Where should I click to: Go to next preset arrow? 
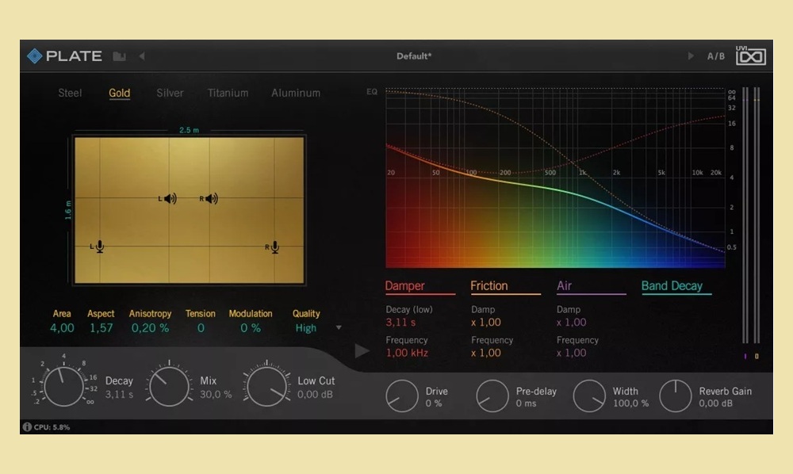(x=690, y=56)
